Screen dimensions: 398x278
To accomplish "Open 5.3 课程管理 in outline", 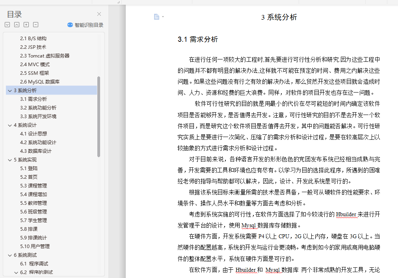I will (x=33, y=186).
